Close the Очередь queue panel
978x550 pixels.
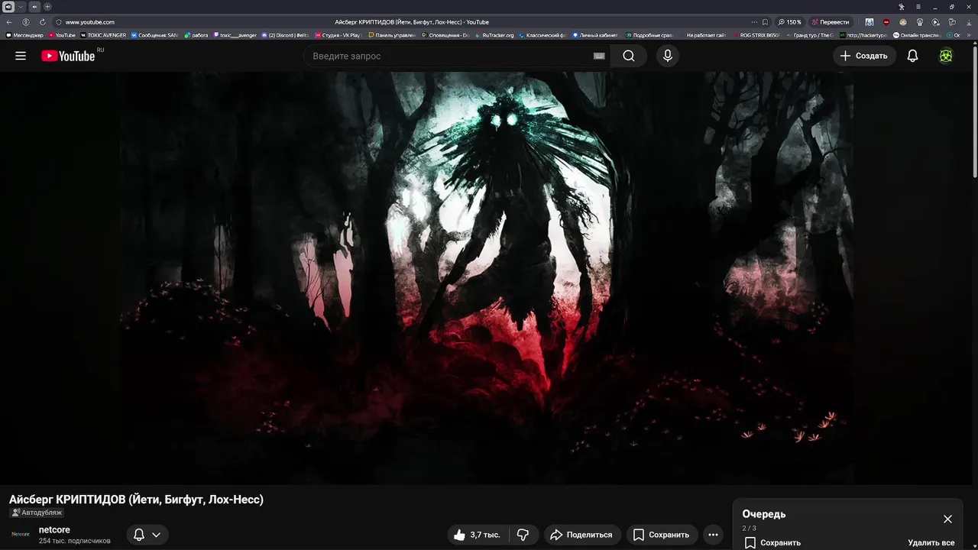click(947, 519)
